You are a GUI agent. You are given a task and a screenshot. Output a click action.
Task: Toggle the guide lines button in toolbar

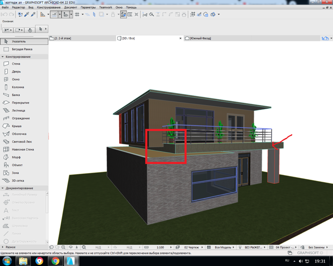tap(54, 14)
